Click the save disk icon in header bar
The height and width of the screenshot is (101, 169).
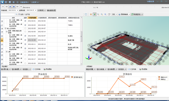(10, 2)
